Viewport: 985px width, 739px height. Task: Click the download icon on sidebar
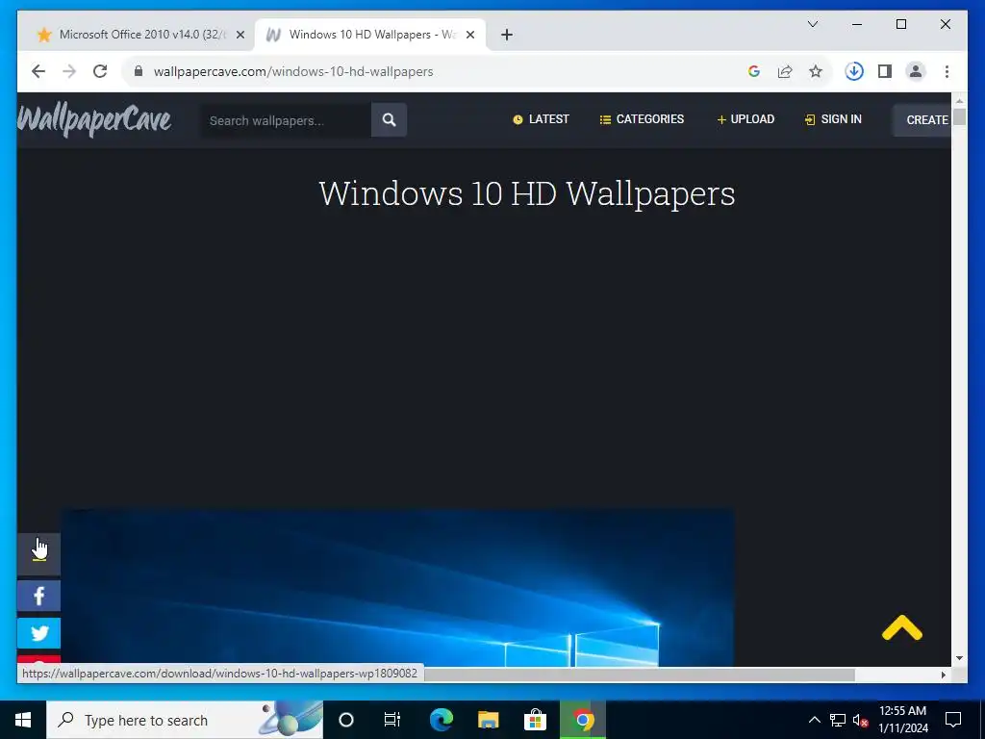[38, 554]
